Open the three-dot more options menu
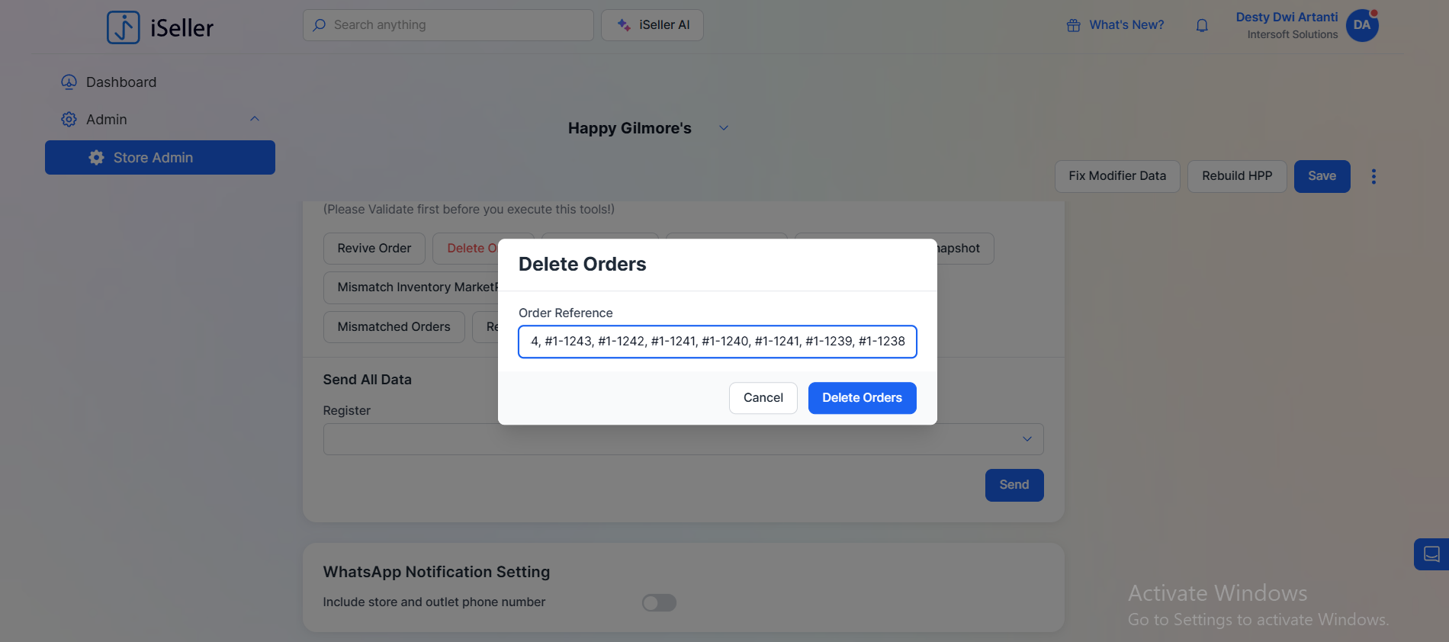Screen dimensions: 1449x642 tap(1373, 176)
